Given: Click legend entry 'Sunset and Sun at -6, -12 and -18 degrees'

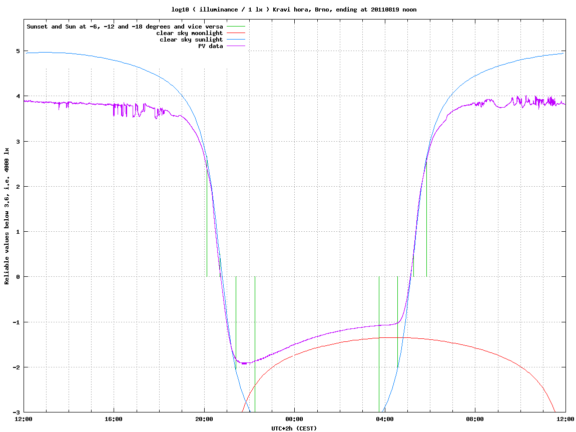Looking at the screenshot, I should click(x=125, y=27).
